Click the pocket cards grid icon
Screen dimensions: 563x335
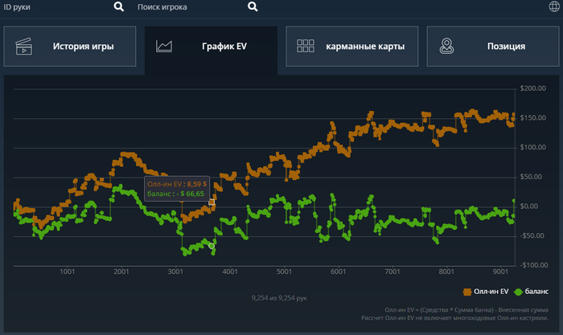(305, 47)
